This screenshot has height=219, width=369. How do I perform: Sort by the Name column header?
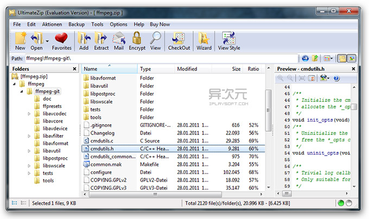tap(110, 69)
